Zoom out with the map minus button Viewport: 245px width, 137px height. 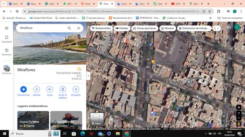tap(239, 118)
